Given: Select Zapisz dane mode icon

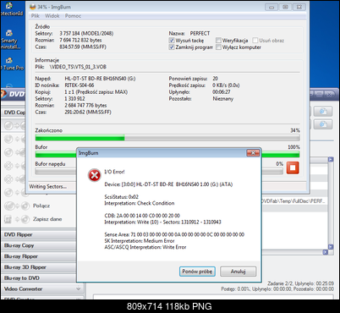Looking at the screenshot, I should [x=17, y=219].
